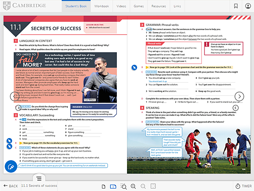254x191 pixels.
Task: Click the soccer players photo
Action: click(189, 150)
